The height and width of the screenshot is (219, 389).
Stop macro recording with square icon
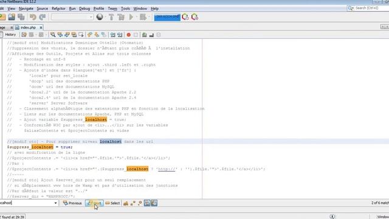point(136,35)
